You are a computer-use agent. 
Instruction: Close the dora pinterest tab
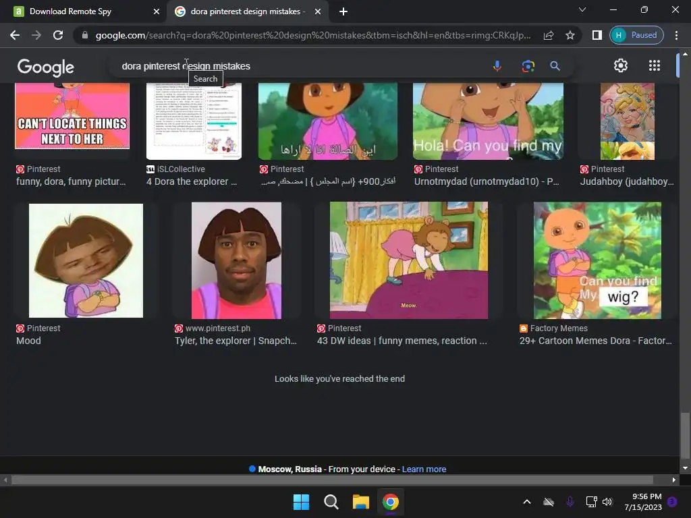click(x=318, y=11)
